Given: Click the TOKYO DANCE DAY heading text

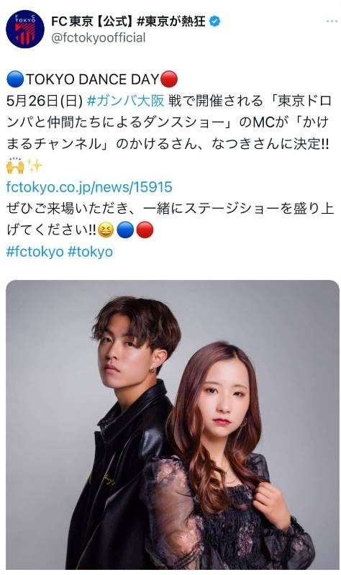Looking at the screenshot, I should click(92, 79).
